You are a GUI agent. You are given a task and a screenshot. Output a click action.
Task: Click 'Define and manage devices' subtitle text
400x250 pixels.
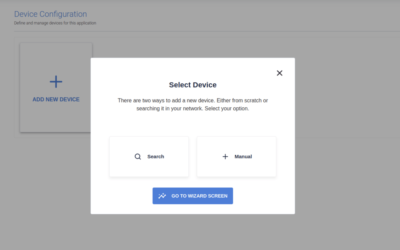[55, 23]
